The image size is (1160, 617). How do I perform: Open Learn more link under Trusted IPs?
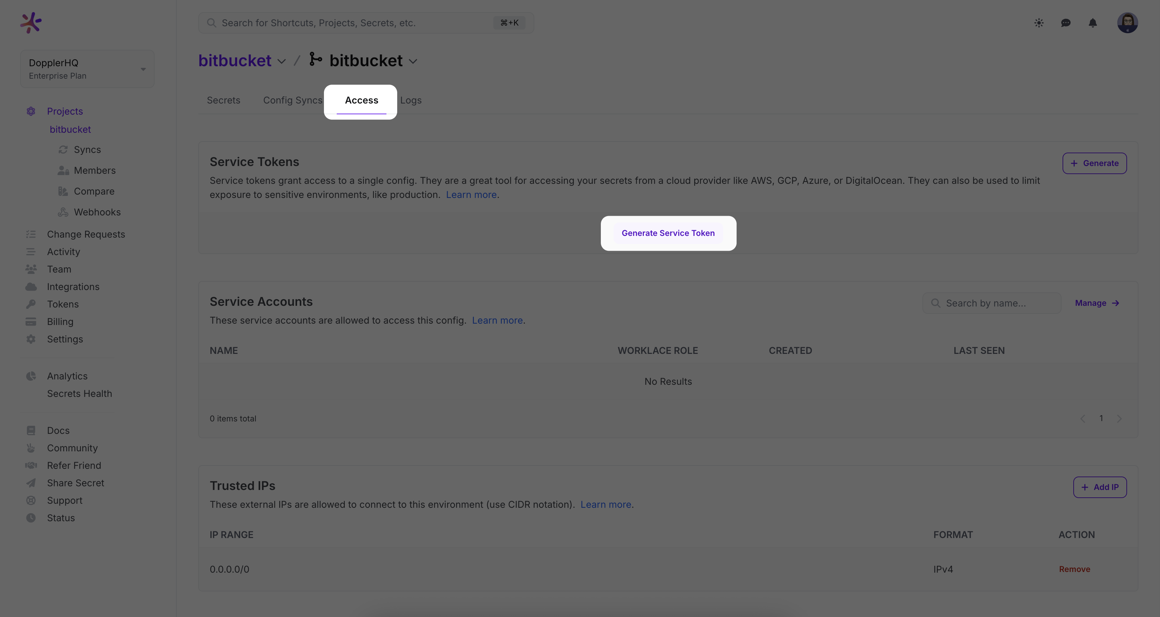click(606, 504)
